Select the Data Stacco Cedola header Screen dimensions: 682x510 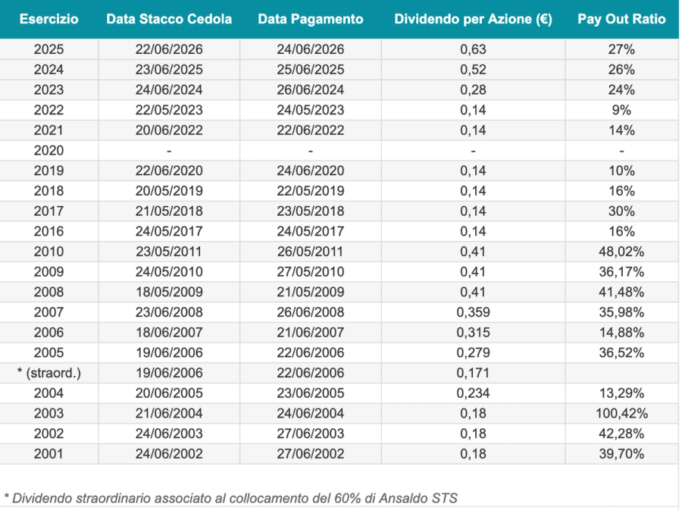click(169, 19)
